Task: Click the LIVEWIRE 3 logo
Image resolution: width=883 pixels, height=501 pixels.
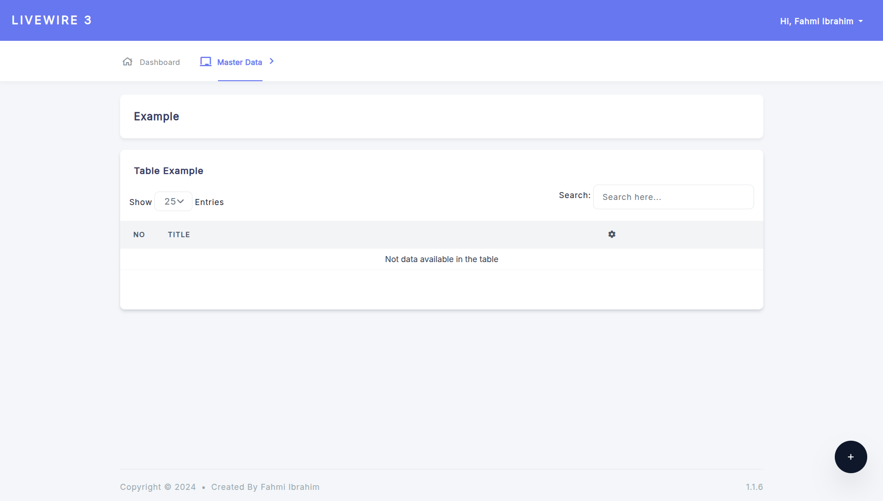Action: (51, 20)
